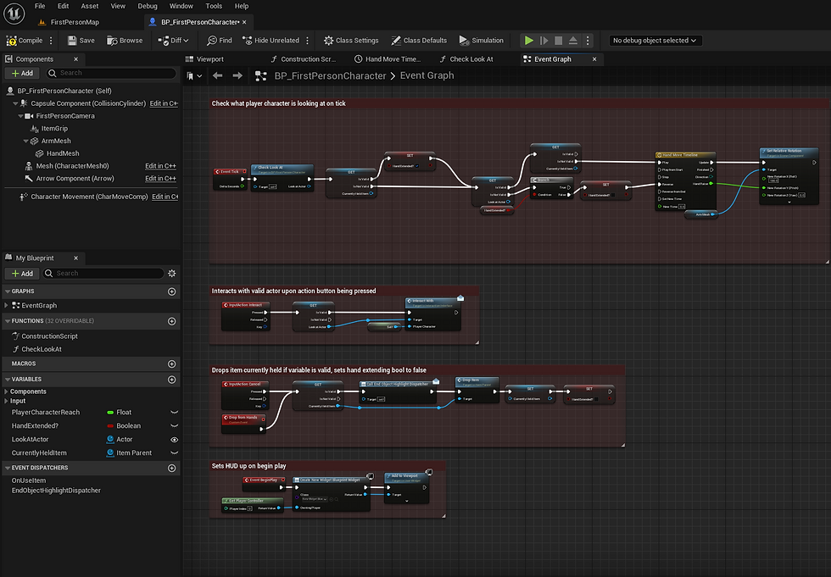Collapse the Capsule Component tree node
Image resolution: width=831 pixels, height=577 pixels.
point(15,103)
